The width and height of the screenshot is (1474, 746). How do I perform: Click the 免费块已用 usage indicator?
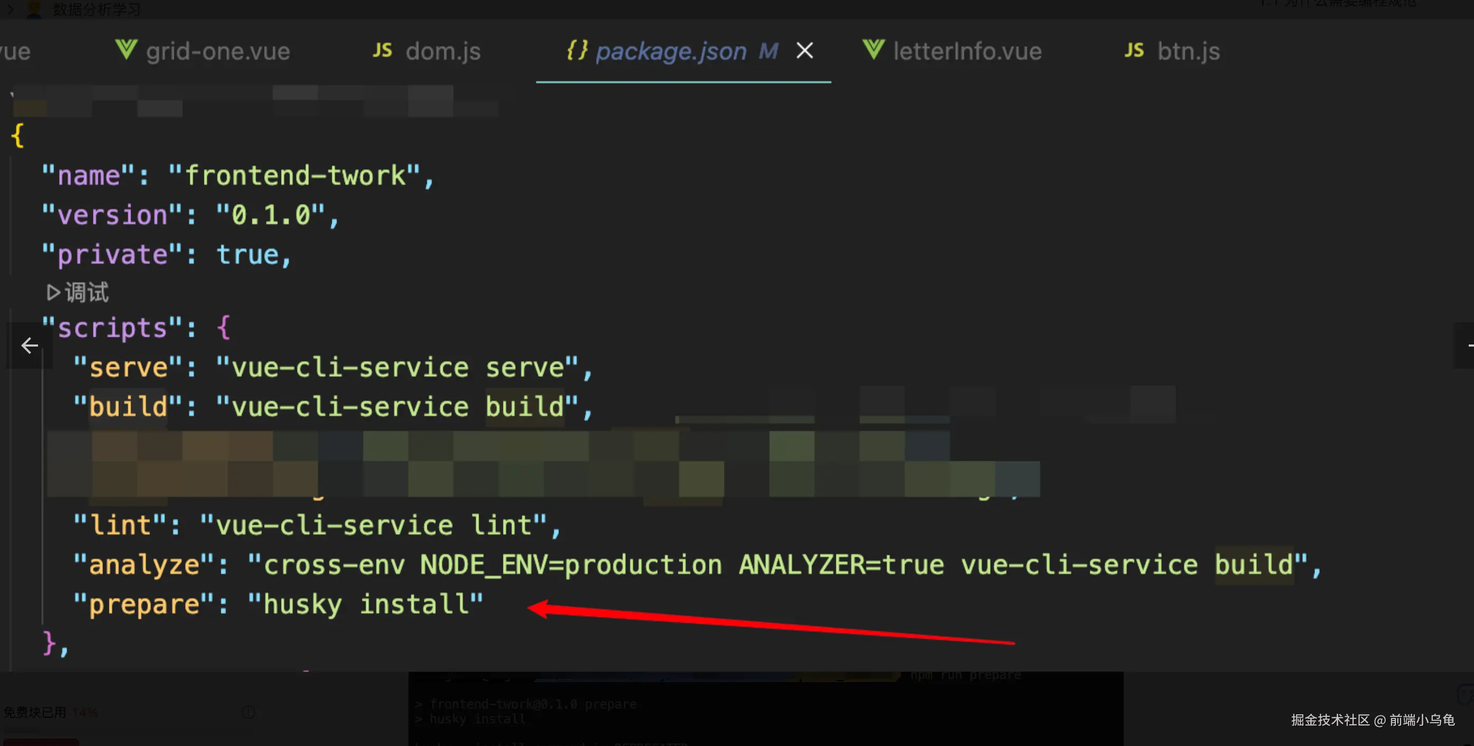(x=35, y=712)
